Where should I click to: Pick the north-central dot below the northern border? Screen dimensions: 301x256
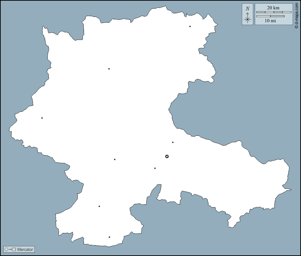coord(109,69)
